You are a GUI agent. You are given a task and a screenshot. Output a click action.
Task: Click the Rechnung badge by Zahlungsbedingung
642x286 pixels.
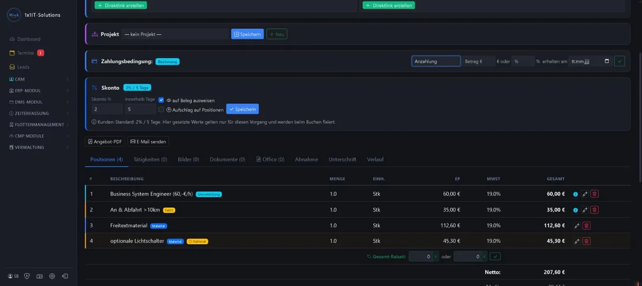click(167, 62)
